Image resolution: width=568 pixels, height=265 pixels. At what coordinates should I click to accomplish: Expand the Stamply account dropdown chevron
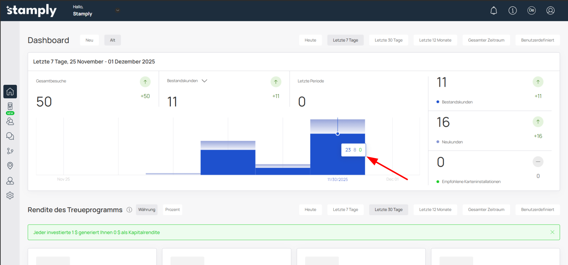pos(117,10)
